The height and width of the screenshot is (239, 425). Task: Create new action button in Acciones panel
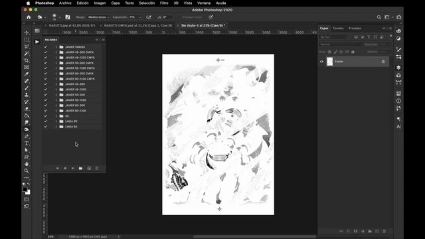[x=89, y=168]
